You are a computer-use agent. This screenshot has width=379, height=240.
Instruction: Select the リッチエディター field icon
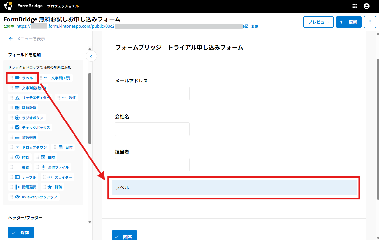click(x=17, y=98)
